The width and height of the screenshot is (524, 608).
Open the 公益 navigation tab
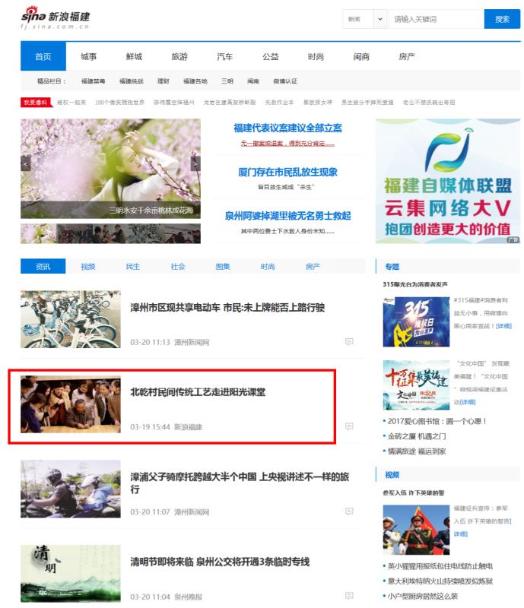271,56
